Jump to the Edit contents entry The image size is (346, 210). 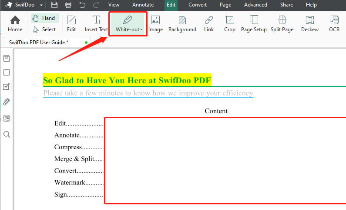79,123
